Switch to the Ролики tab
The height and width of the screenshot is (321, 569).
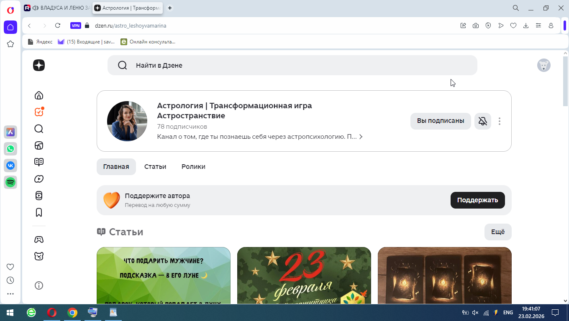tap(193, 166)
